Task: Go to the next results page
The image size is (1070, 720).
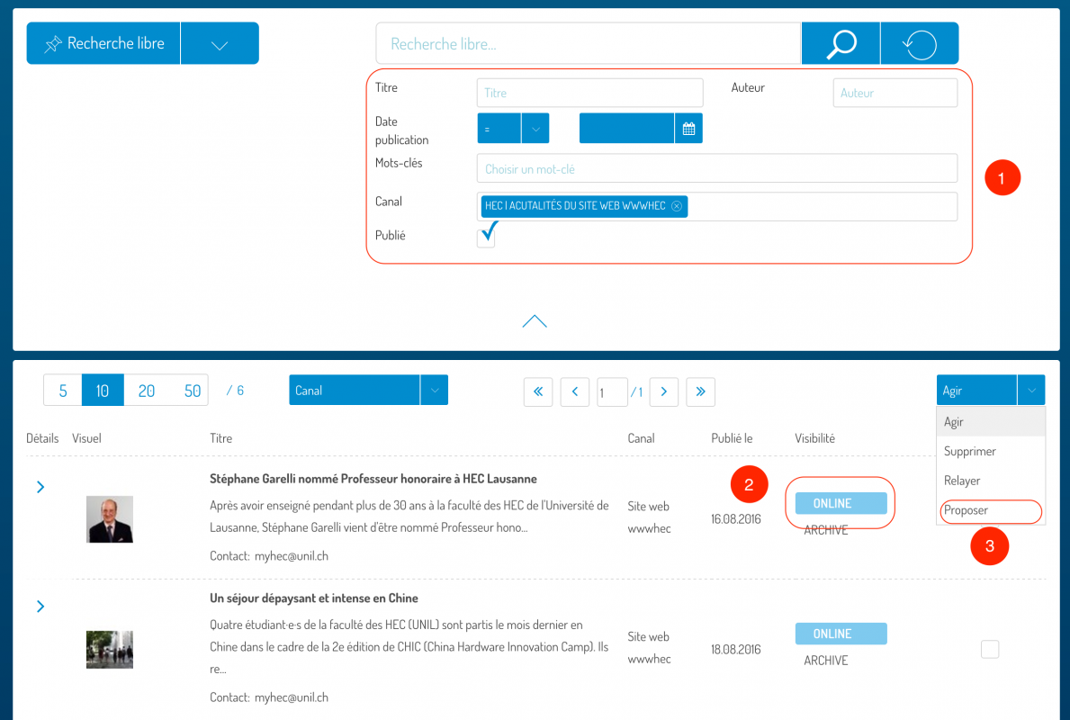Action: pos(664,391)
